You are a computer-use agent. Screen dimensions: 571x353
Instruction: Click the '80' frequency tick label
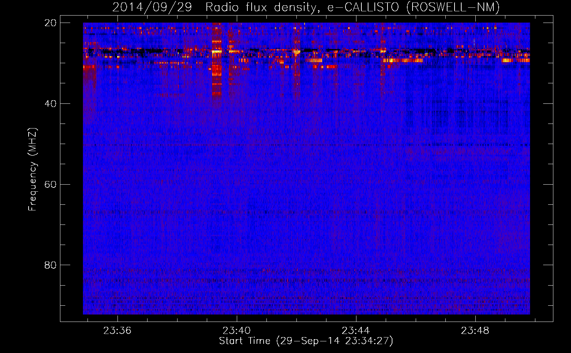point(50,265)
